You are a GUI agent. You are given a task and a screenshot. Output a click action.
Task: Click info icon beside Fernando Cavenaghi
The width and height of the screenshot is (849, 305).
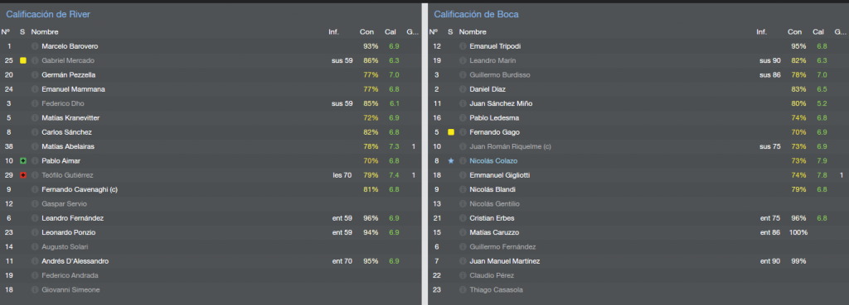click(x=35, y=189)
